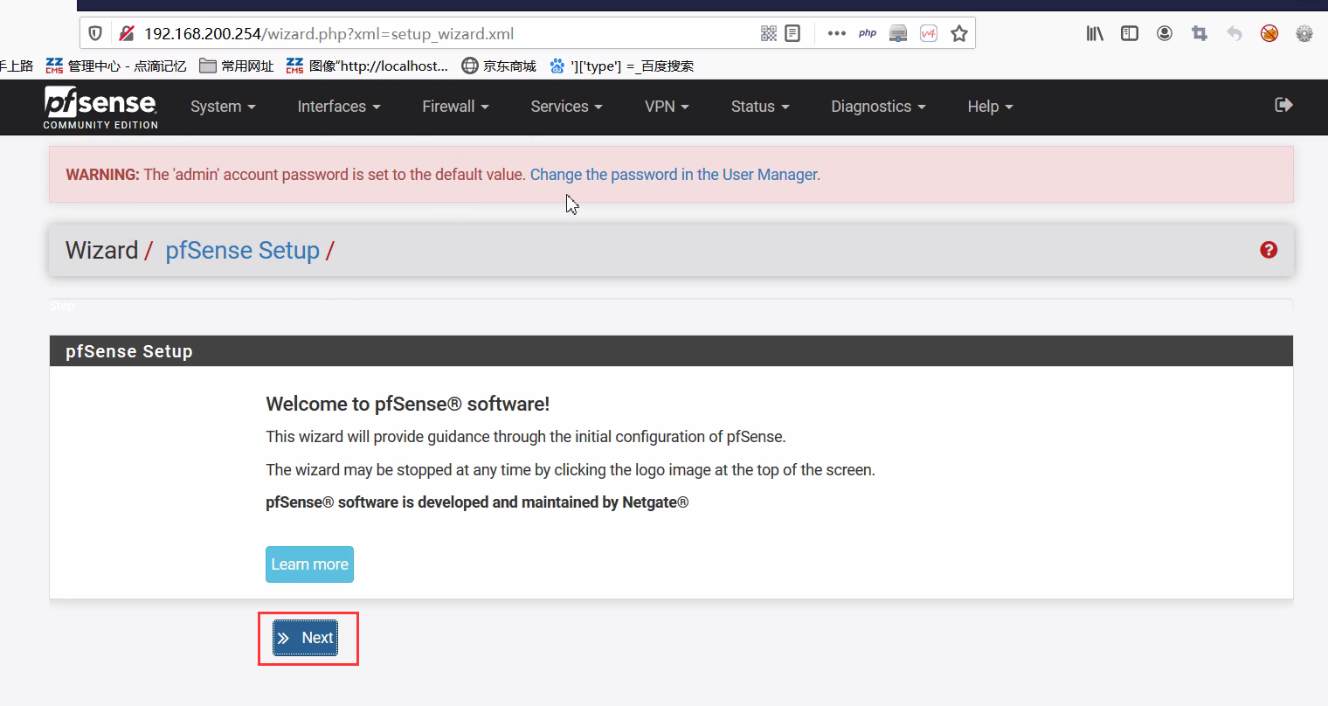Screen dimensions: 1328x706
Task: Click the undo arrow icon in toolbar
Action: point(1235,33)
